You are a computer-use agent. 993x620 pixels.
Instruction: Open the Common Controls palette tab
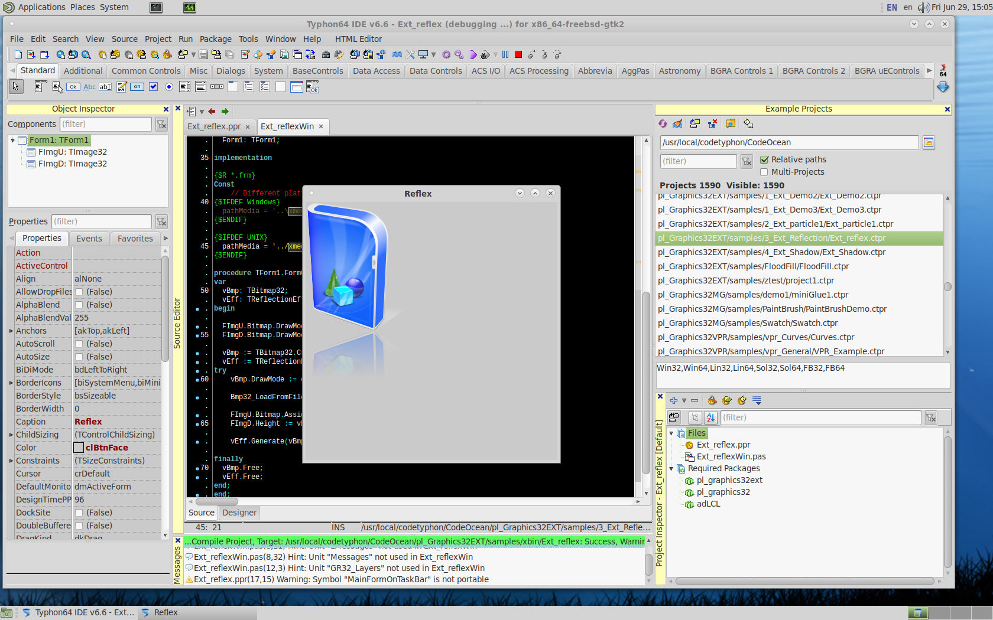(x=146, y=71)
